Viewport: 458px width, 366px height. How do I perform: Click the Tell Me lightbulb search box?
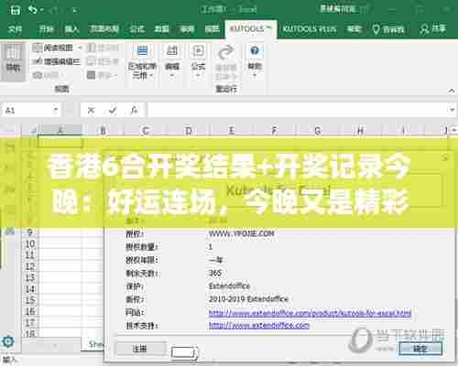(388, 29)
